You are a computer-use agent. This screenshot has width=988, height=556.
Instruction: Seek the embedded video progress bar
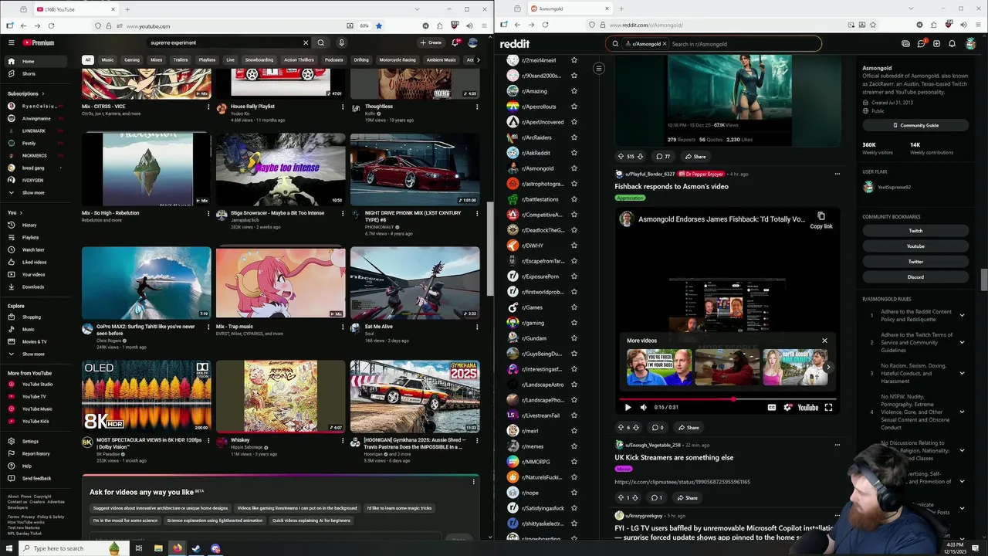(727, 399)
